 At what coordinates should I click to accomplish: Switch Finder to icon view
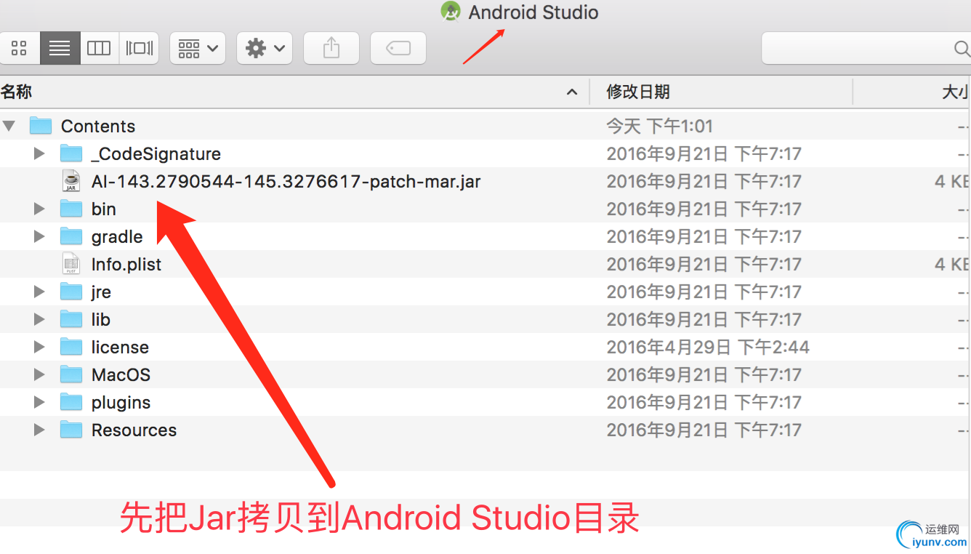pos(20,49)
